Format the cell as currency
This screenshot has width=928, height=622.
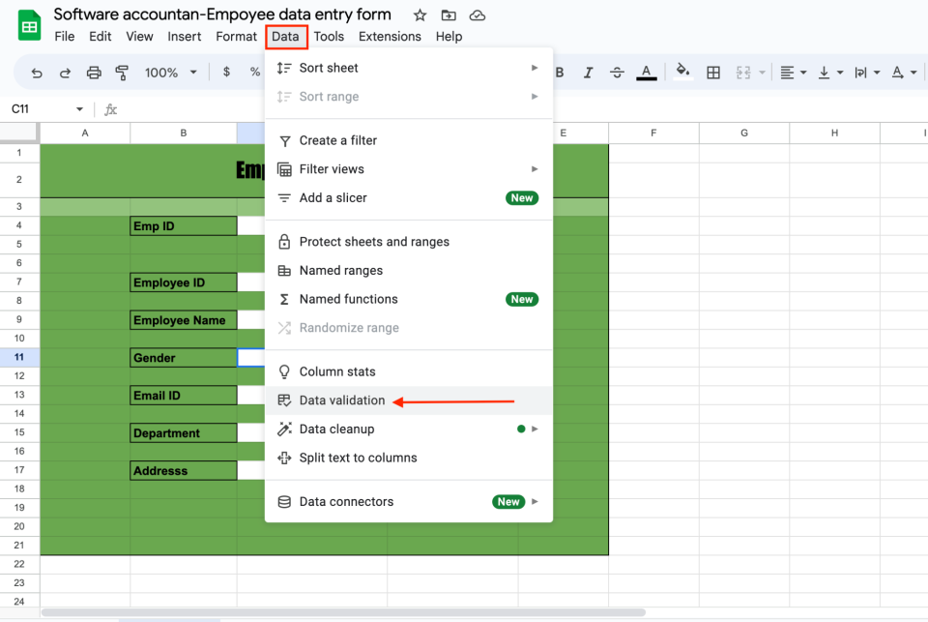[226, 73]
